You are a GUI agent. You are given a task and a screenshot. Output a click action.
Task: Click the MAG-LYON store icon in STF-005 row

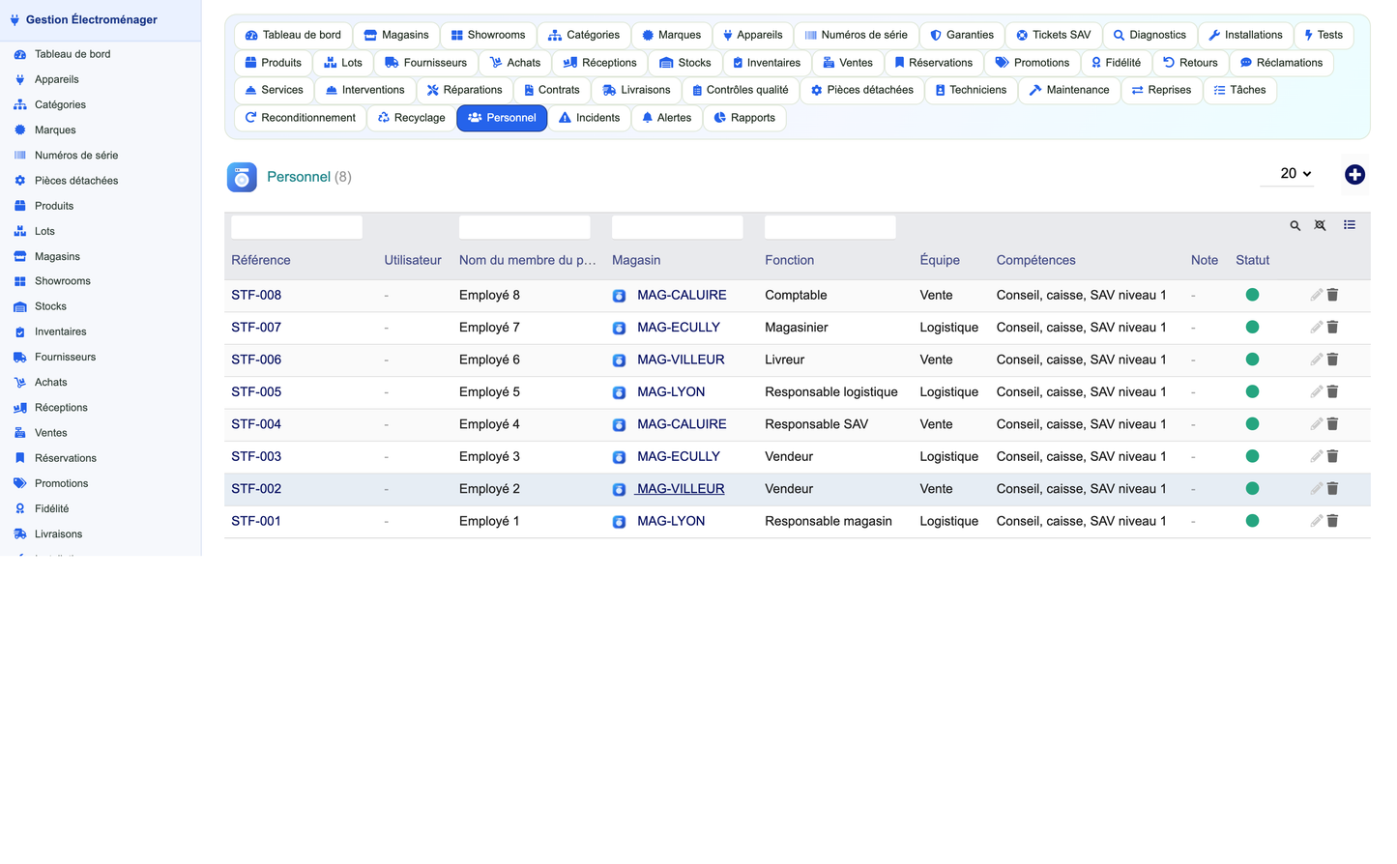coord(619,392)
